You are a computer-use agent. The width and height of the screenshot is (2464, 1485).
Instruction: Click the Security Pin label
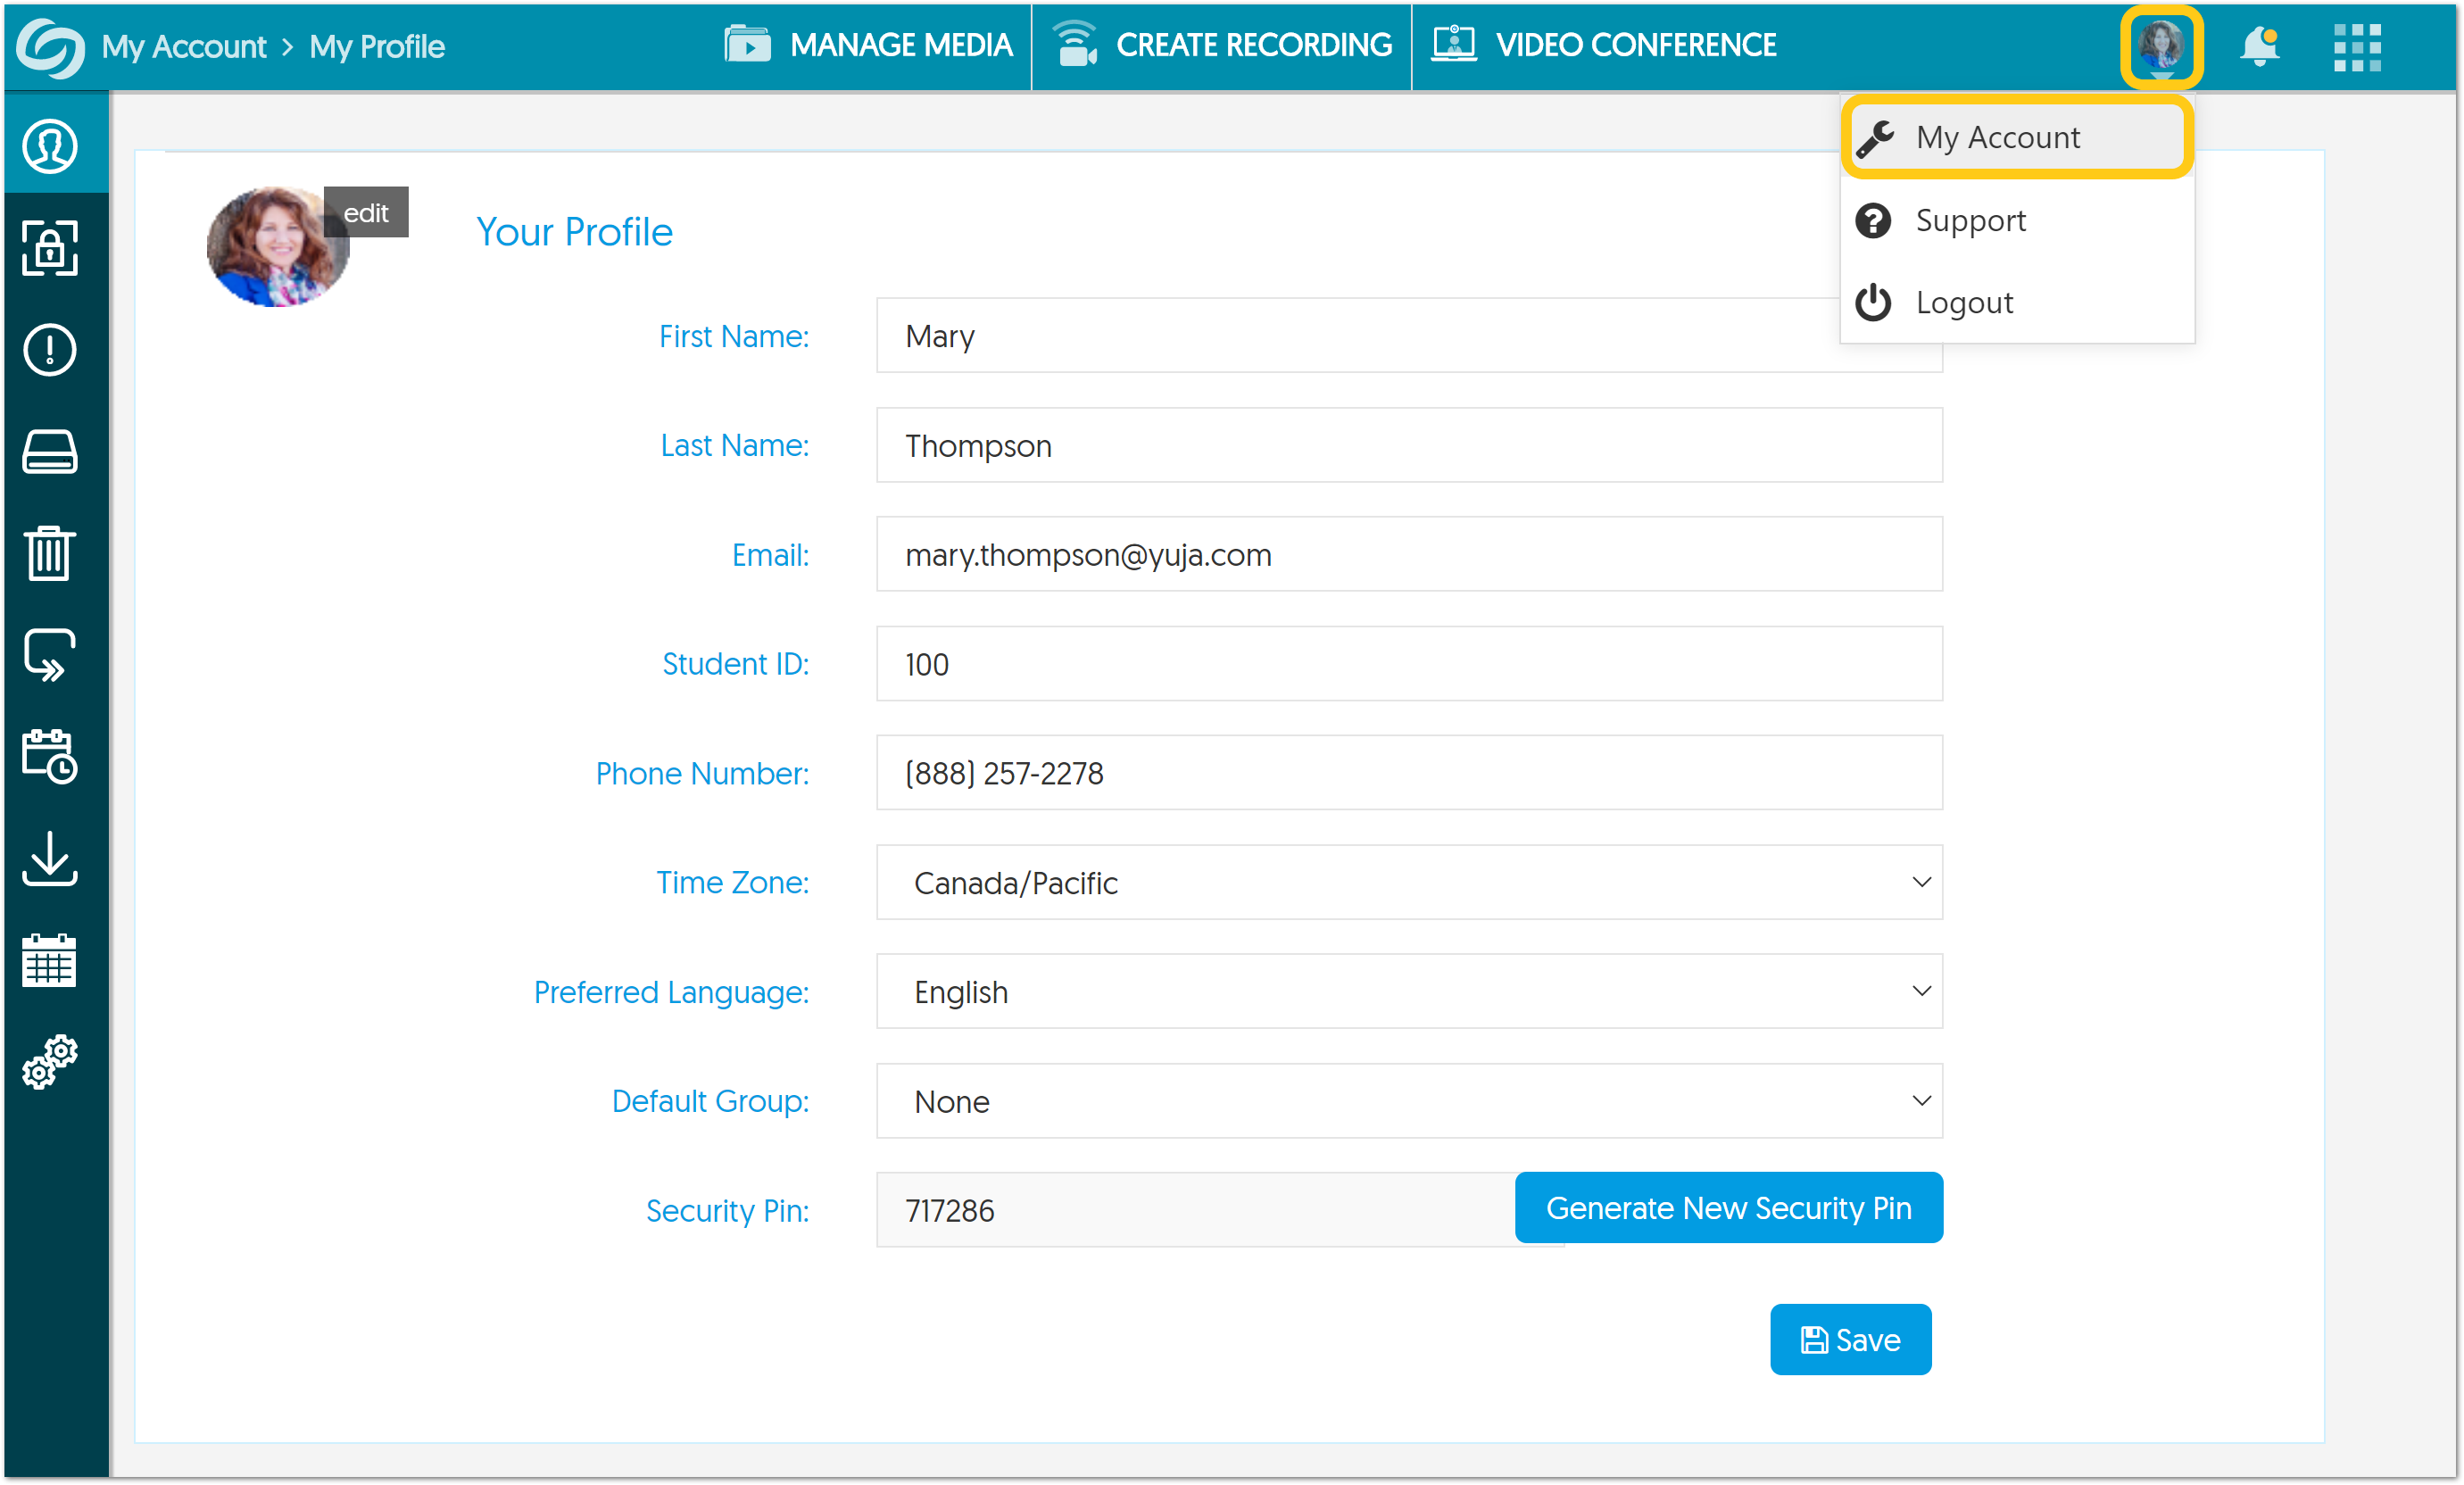coord(727,1211)
